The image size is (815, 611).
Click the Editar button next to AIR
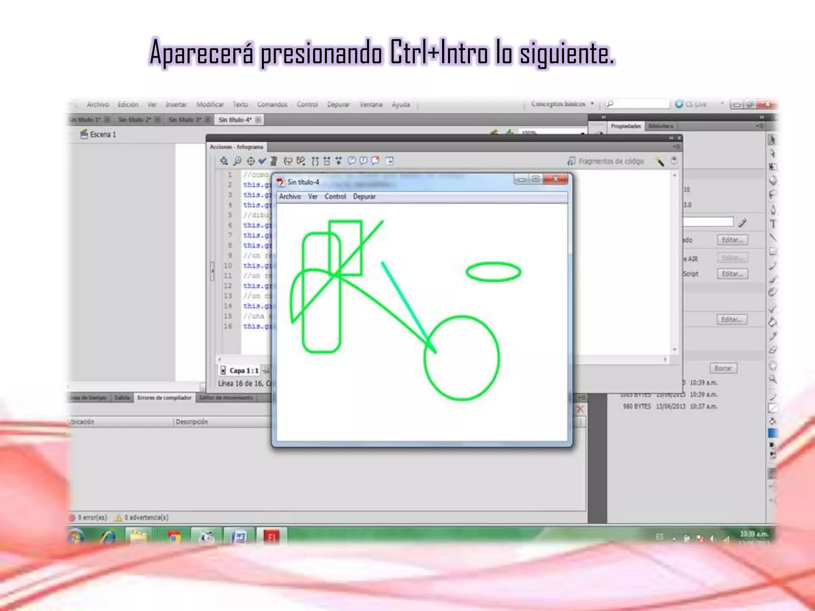(x=732, y=258)
